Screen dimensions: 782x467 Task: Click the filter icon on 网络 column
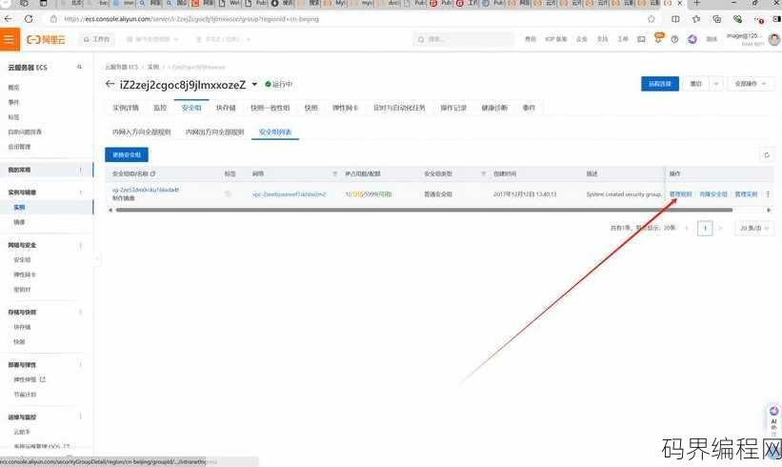pyautogui.click(x=334, y=173)
